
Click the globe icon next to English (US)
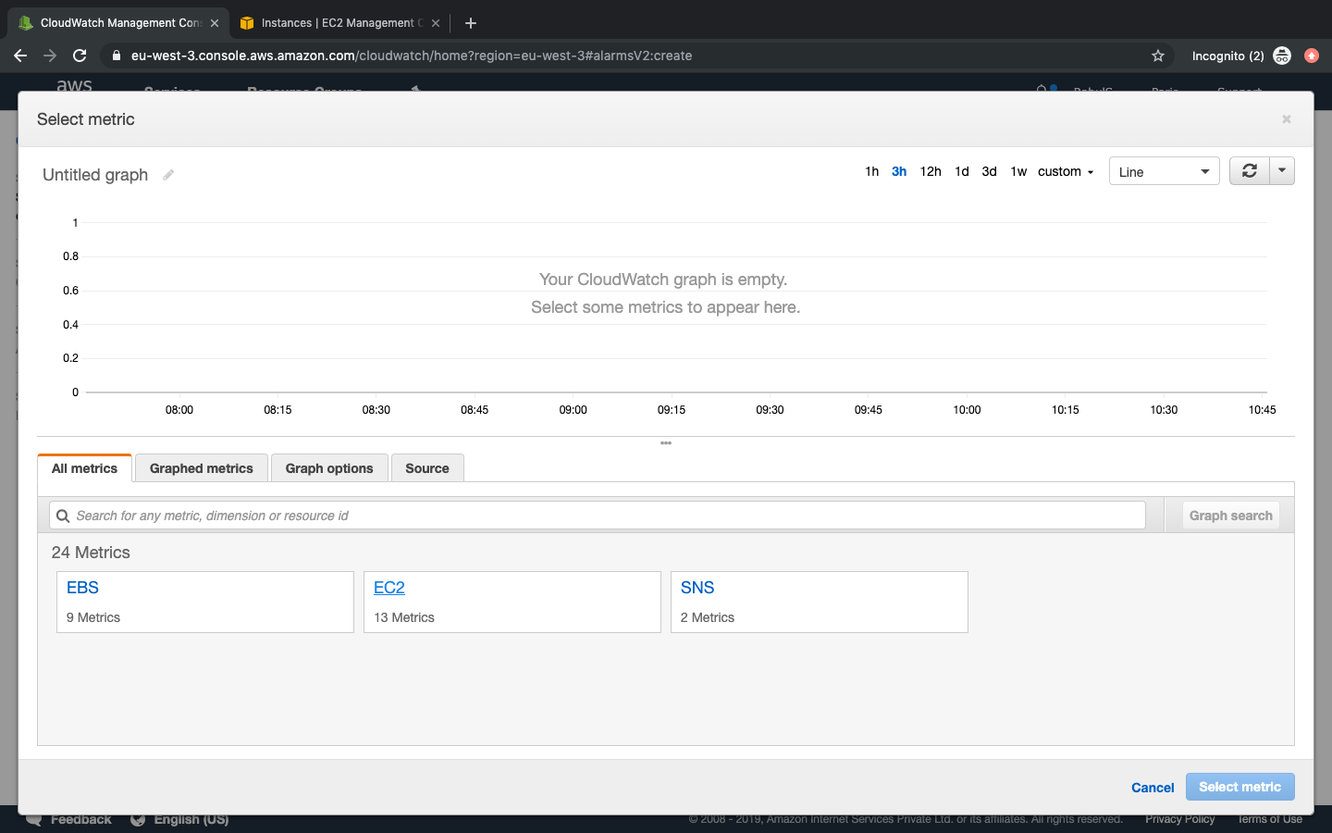139,819
